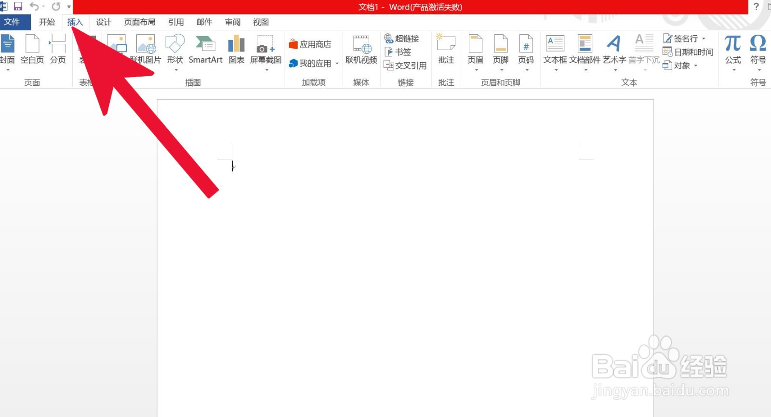Expand the 页码 dropdown arrow
This screenshot has width=771, height=417.
pos(527,70)
